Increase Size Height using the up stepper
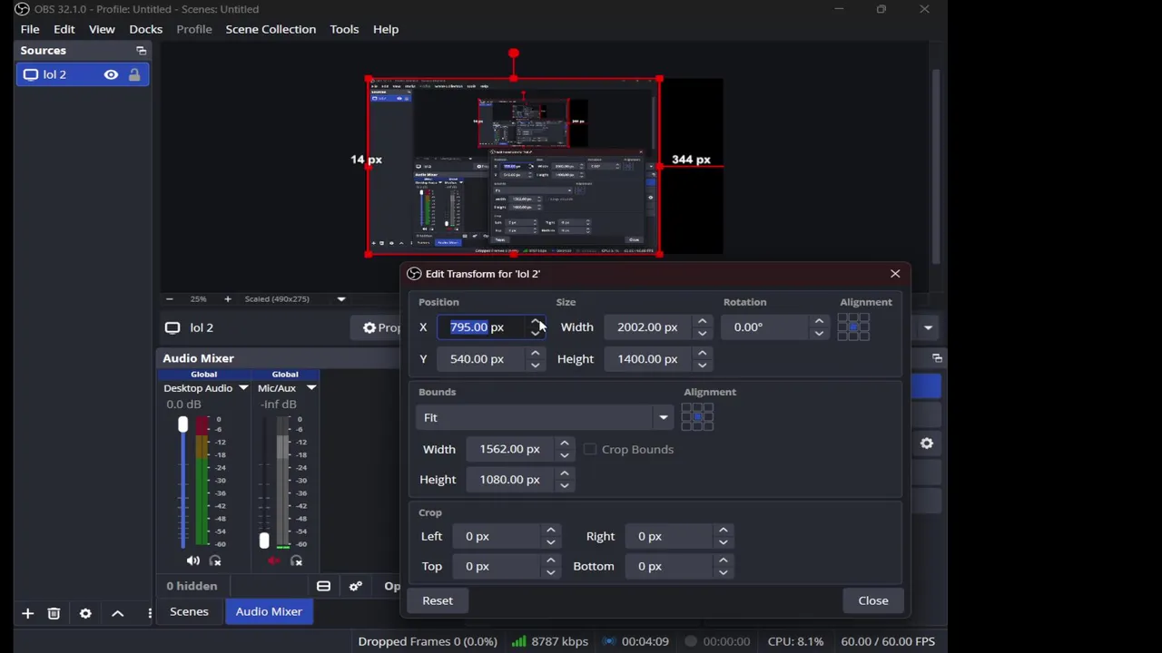The width and height of the screenshot is (1162, 653). click(x=702, y=353)
